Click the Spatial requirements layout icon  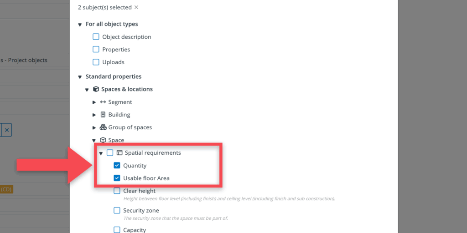click(x=119, y=153)
